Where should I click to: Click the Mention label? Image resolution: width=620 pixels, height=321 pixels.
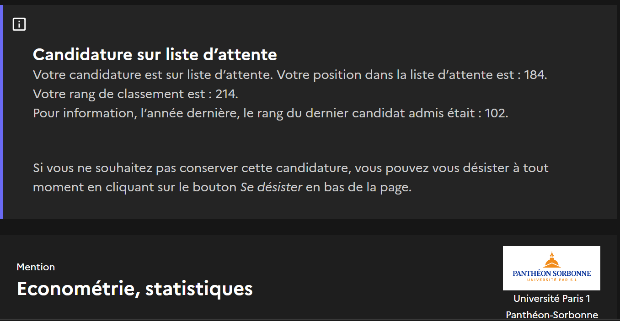[36, 267]
